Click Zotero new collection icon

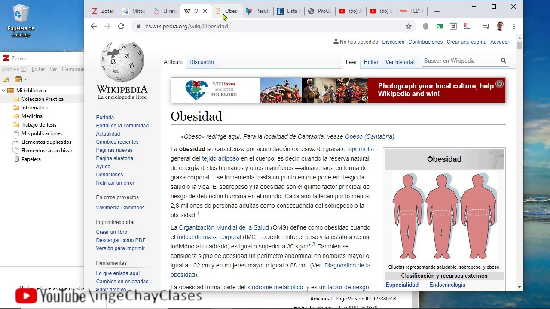(6, 79)
